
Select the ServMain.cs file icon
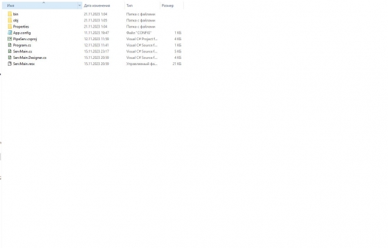coord(9,51)
